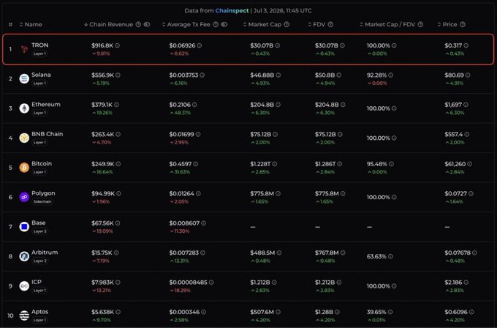Open BNB Chain name link

[48, 134]
